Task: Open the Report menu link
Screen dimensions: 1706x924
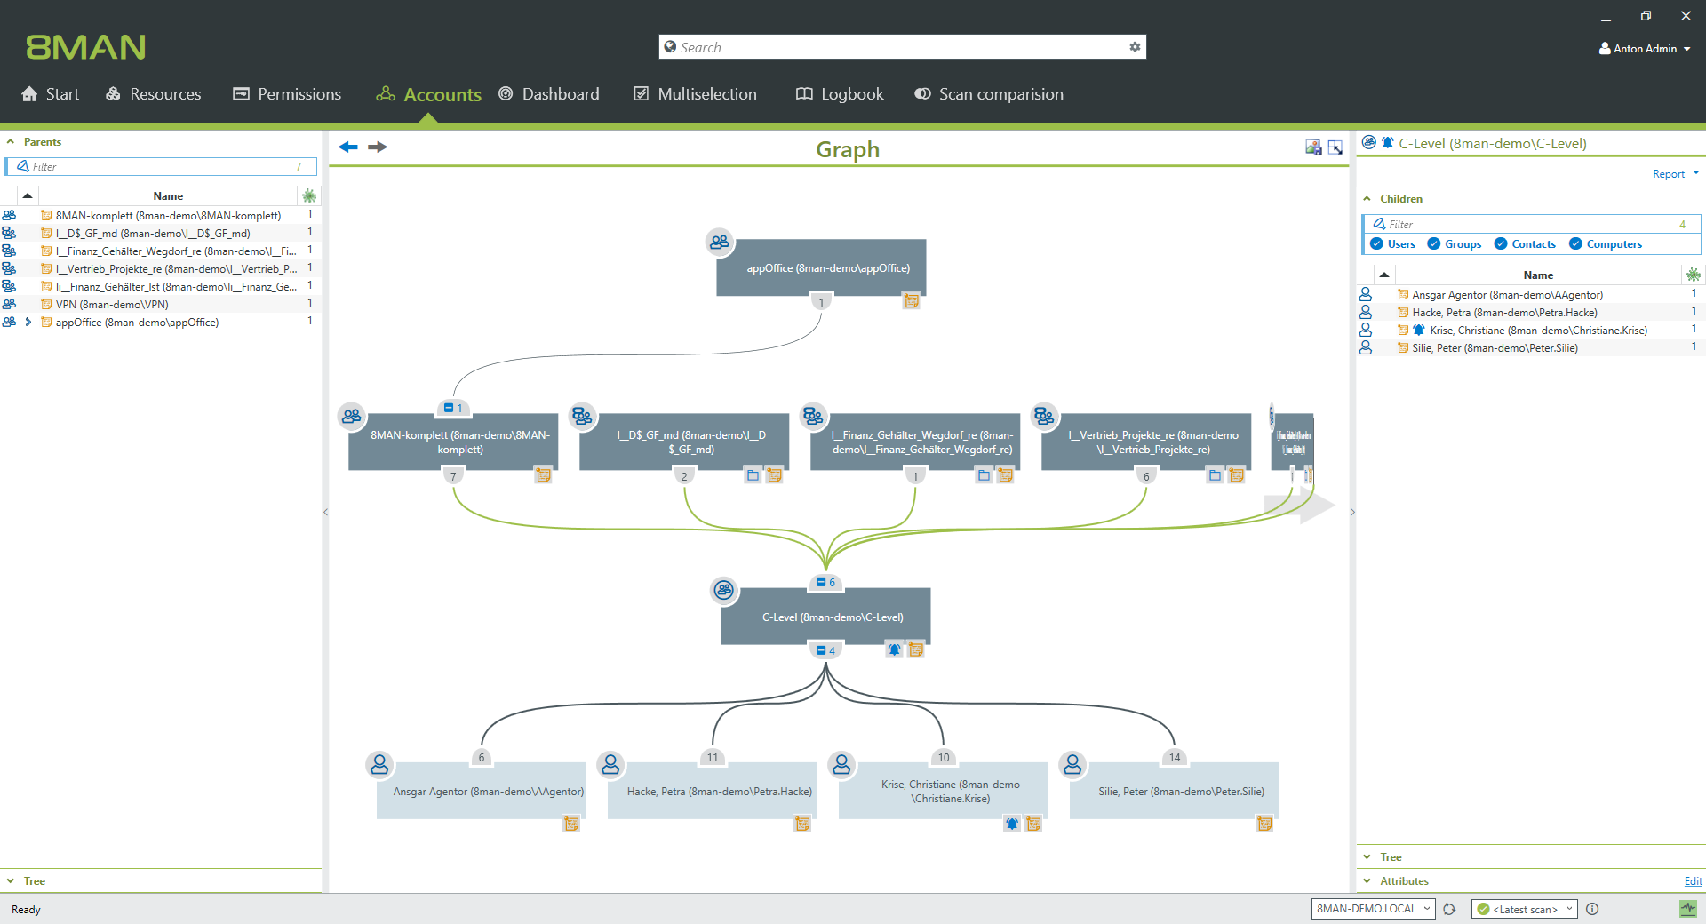Action: coord(1676,174)
